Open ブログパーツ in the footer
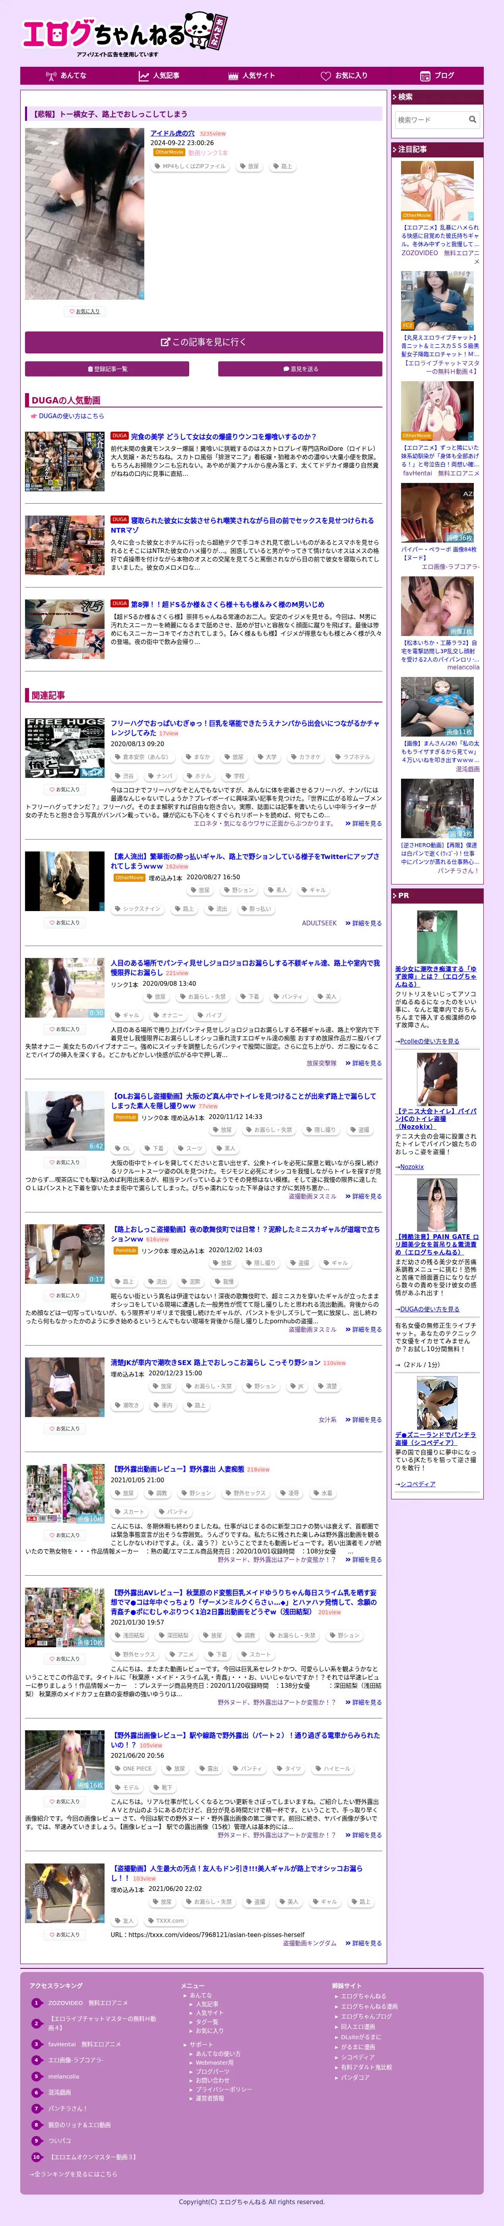The image size is (504, 2226). 213,2071
